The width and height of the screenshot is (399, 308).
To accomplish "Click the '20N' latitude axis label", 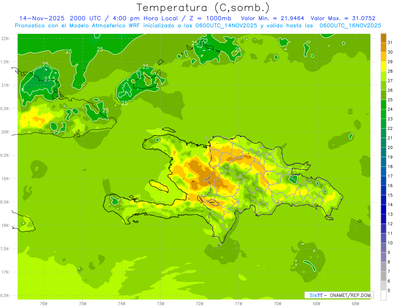I will pyautogui.click(x=5, y=132).
